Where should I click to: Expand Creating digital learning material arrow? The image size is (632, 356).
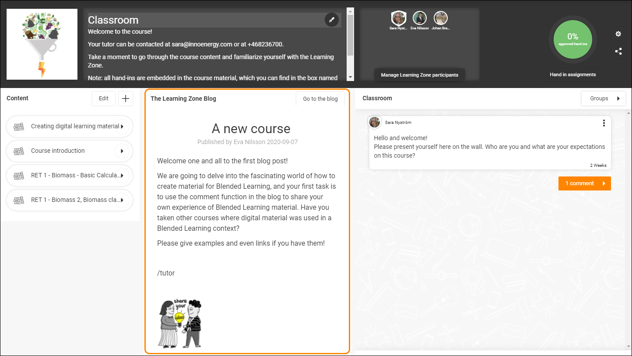[x=122, y=127]
